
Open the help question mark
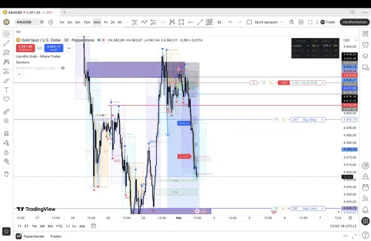pyautogui.click(x=365, y=235)
